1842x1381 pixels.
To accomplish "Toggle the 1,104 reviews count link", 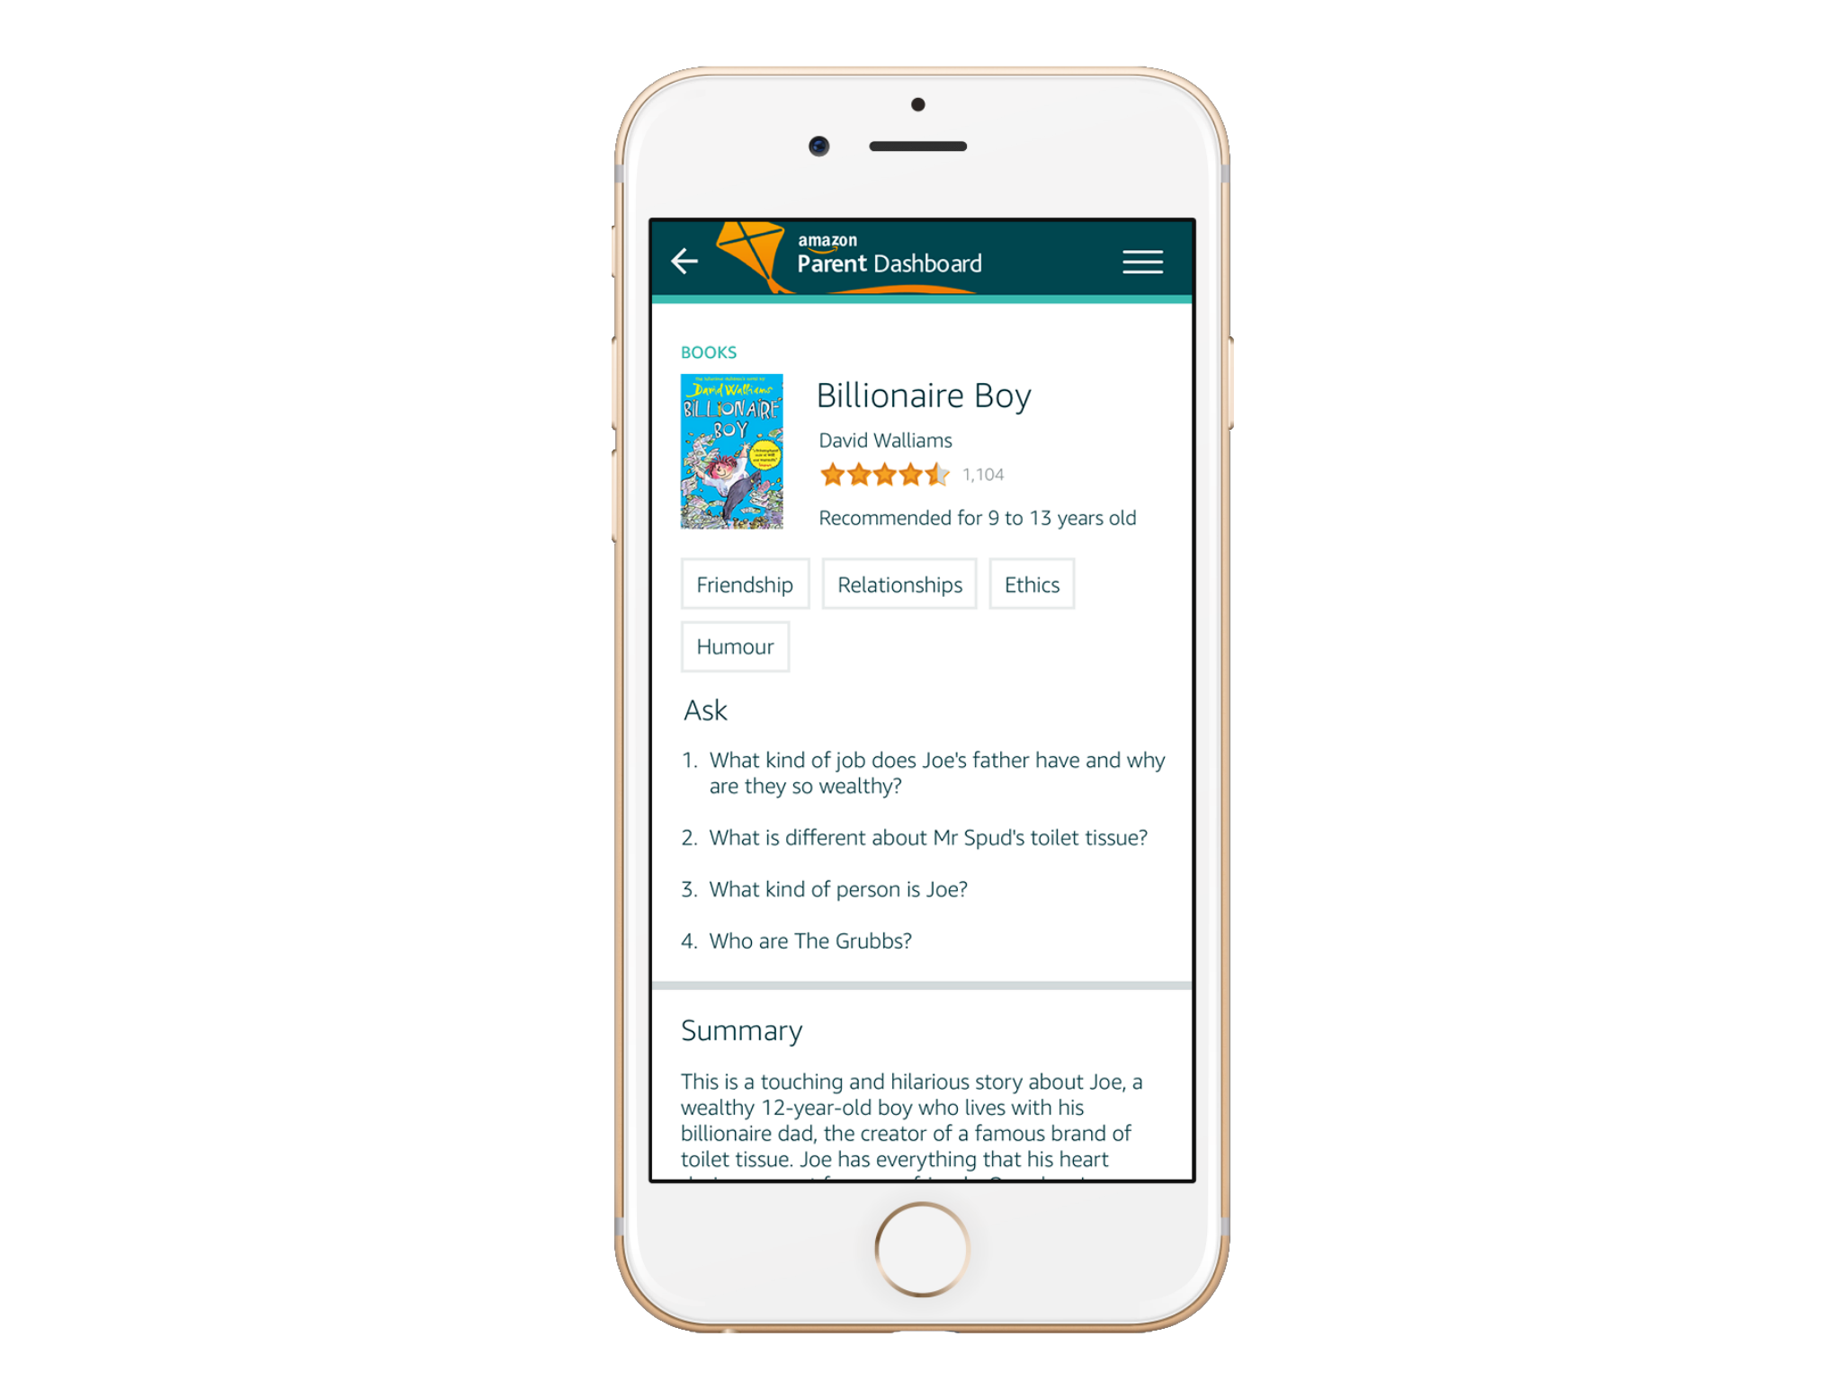I will (x=979, y=473).
